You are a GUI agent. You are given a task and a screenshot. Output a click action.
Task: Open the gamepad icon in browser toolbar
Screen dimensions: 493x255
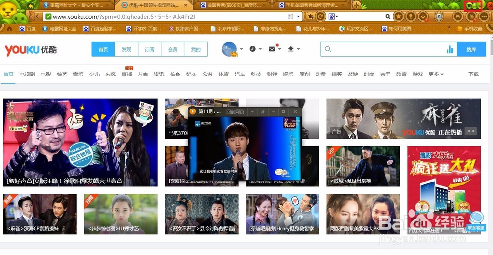pyautogui.click(x=458, y=16)
